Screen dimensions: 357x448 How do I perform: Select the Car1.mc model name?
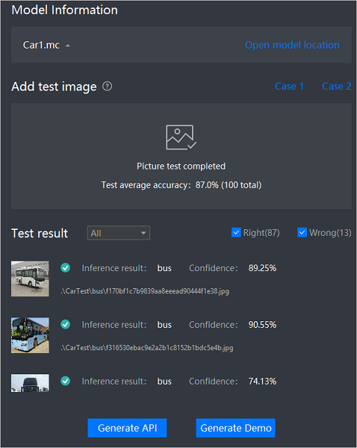[41, 45]
